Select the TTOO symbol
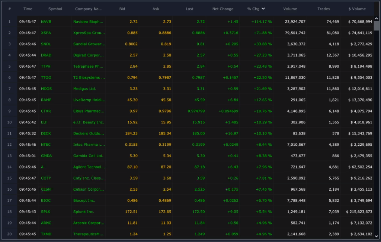The image size is (381, 242). (46, 77)
